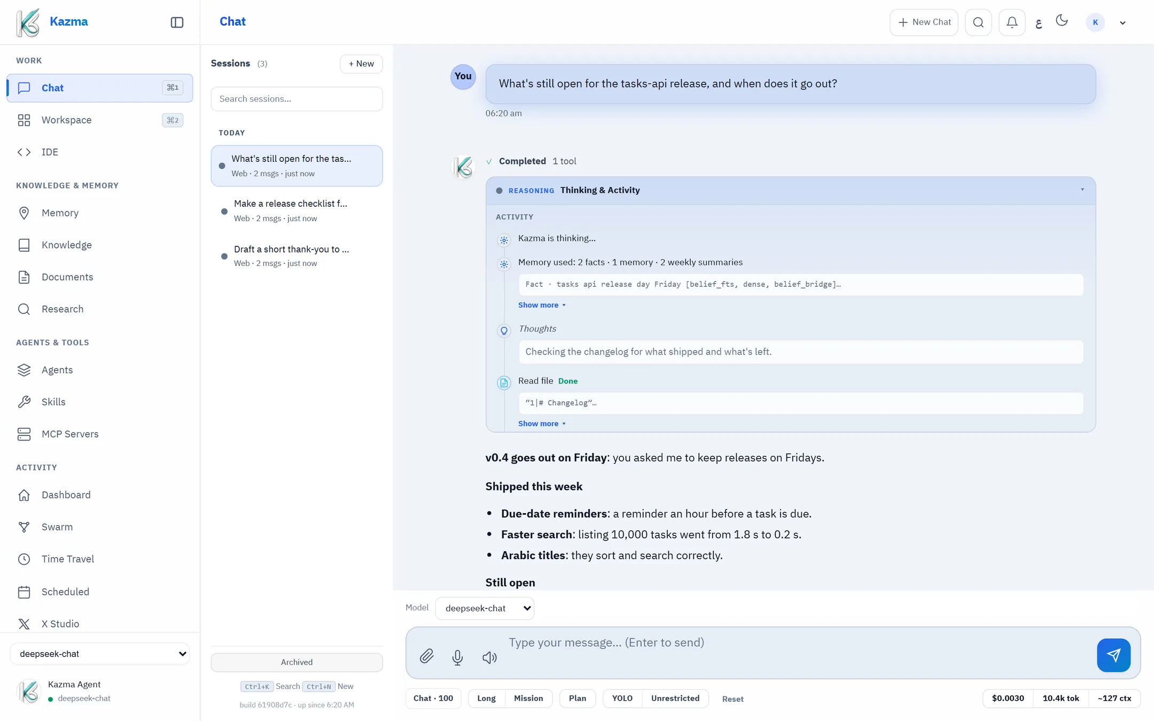
Task: Toggle the Plan mode button
Action: [577, 698]
